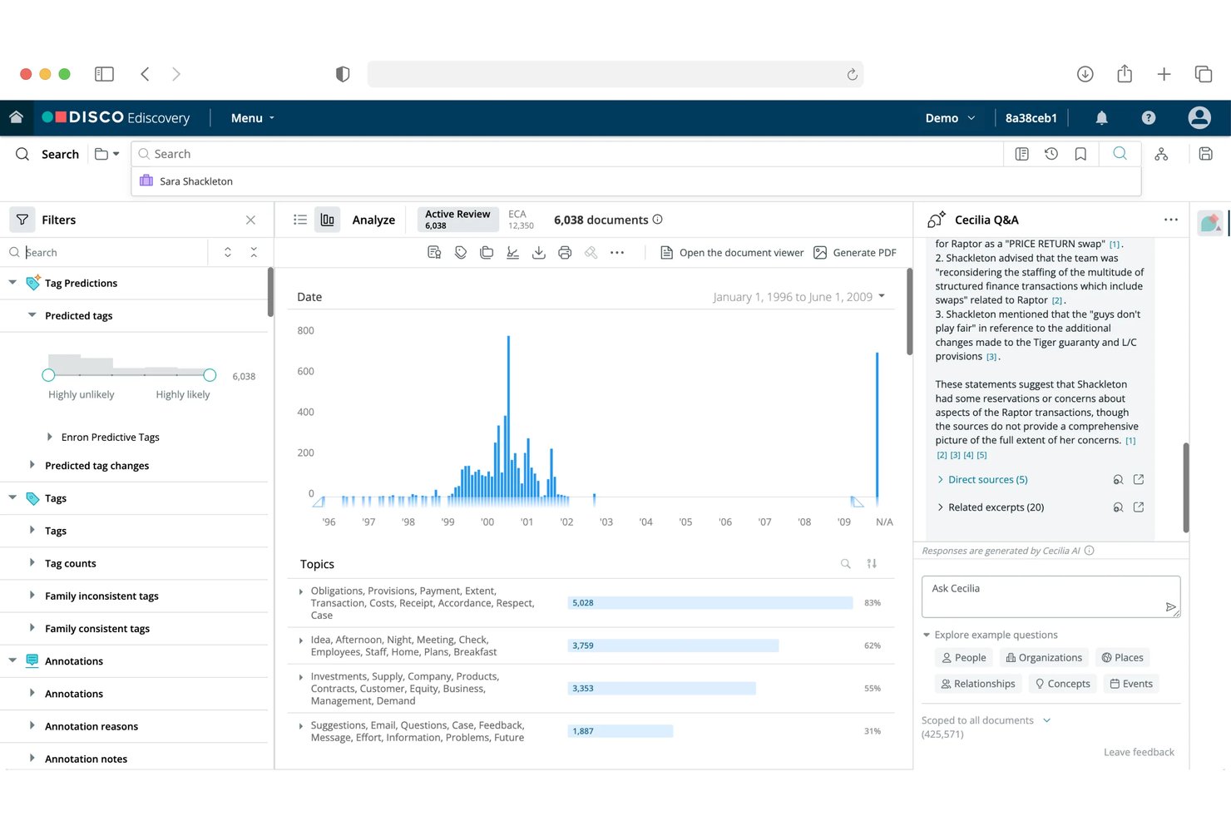The height and width of the screenshot is (821, 1231).
Task: Click the tag icon in the document toolbar
Action: pyautogui.click(x=461, y=253)
